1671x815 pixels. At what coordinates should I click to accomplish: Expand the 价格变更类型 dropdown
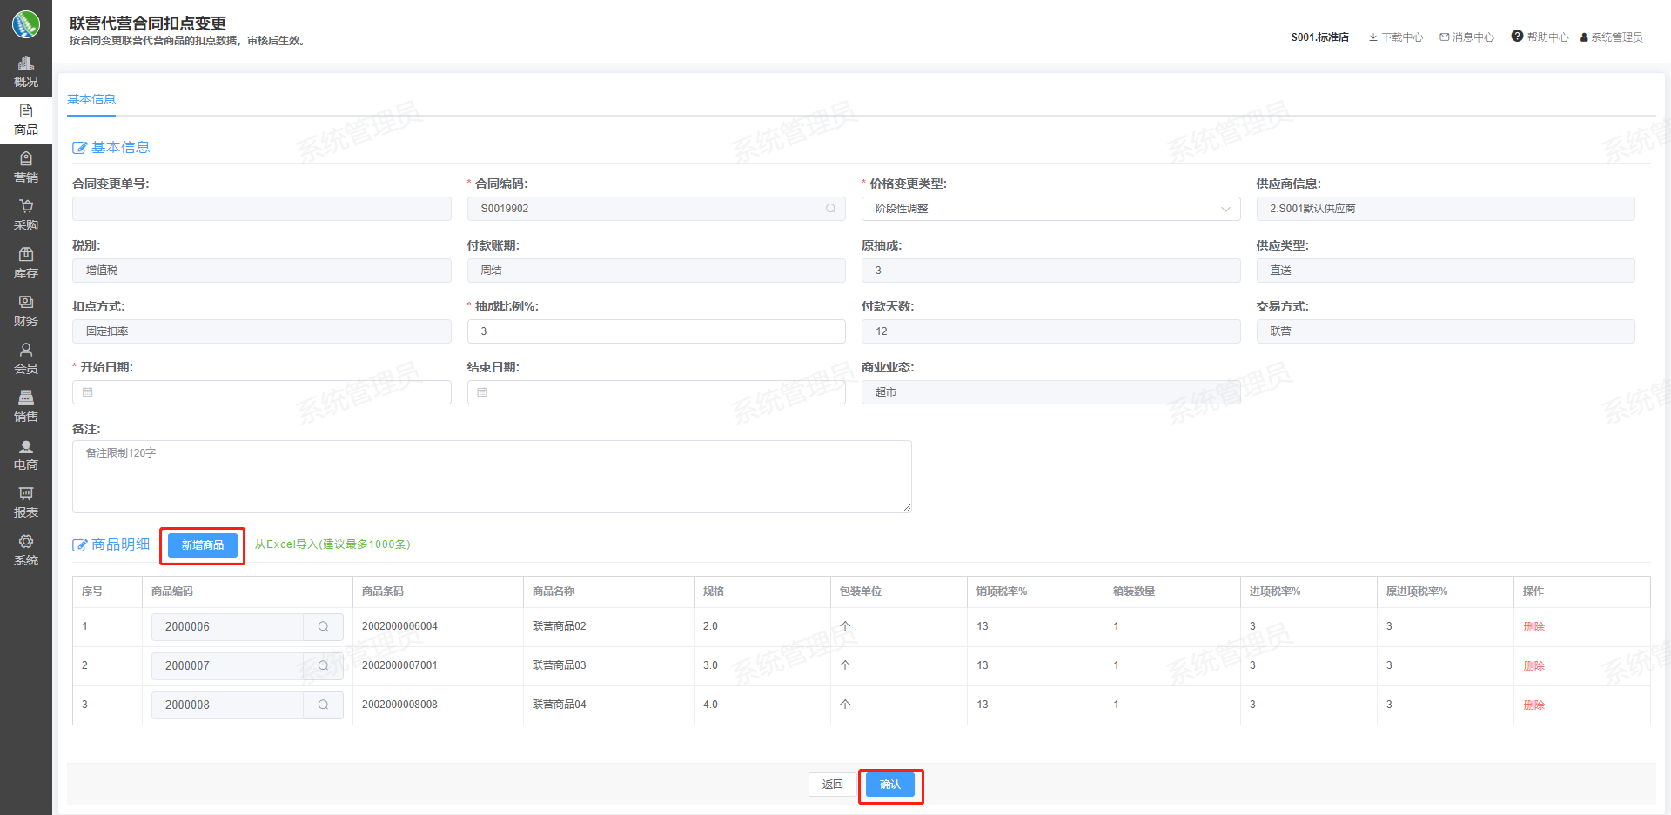1225,209
